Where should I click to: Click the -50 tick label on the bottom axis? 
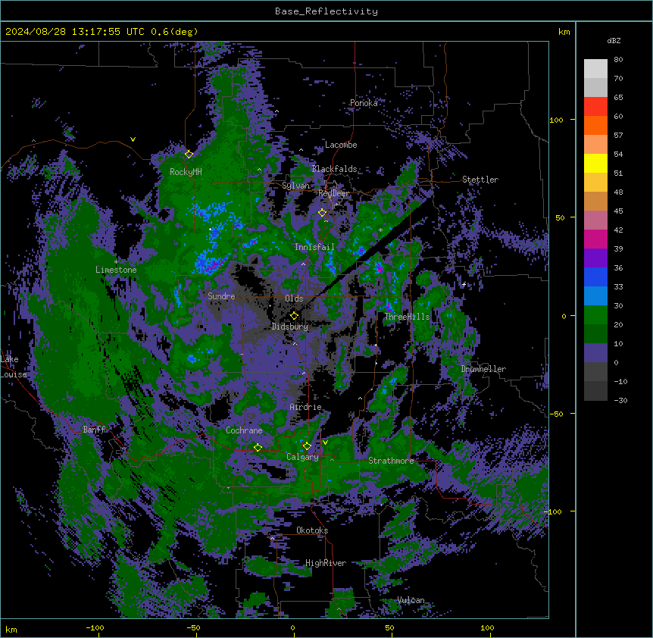pos(193,628)
